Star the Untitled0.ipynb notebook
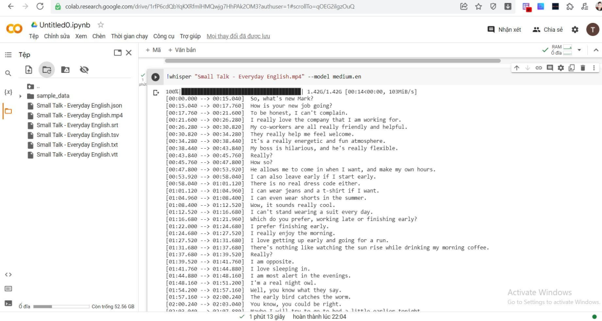602x321 pixels. click(x=101, y=25)
